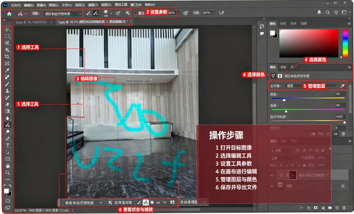Select the Spot Healing Brush tool

7,77
